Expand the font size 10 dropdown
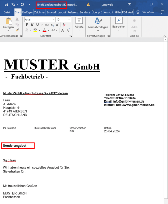This screenshot has width=168, height=204. (x=69, y=19)
